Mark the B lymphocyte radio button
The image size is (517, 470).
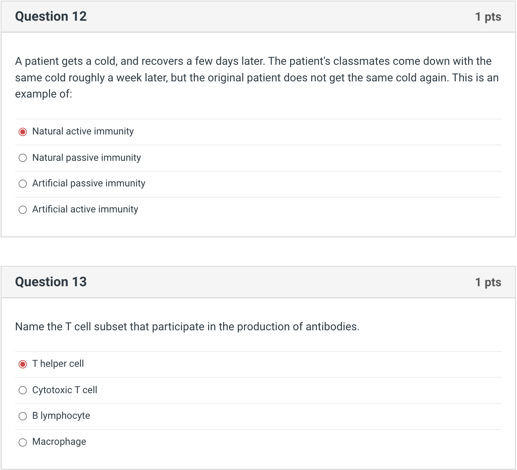(x=23, y=416)
